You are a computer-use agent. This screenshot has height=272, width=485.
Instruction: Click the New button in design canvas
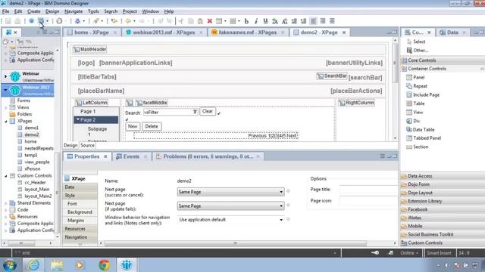point(133,126)
